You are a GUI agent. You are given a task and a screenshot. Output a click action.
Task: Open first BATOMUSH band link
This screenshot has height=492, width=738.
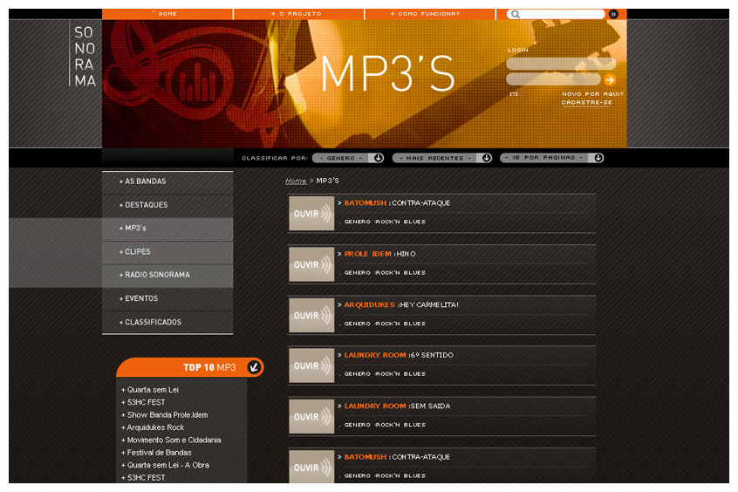click(x=365, y=203)
